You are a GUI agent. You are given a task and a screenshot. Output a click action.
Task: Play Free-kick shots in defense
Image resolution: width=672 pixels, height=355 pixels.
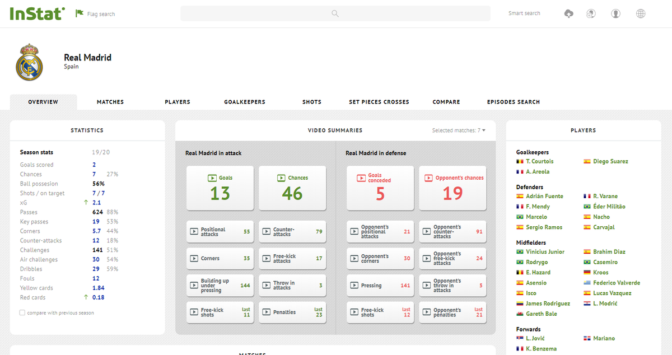coord(380,312)
